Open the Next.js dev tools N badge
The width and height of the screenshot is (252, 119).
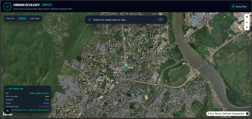coord(8,111)
